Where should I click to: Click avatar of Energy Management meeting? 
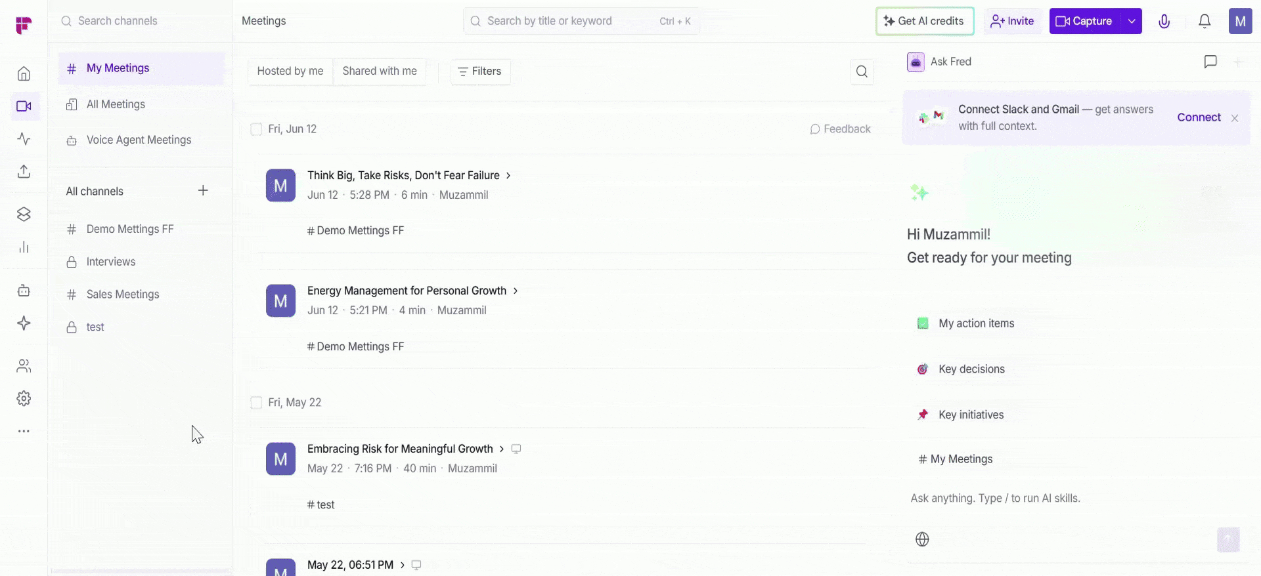[280, 300]
